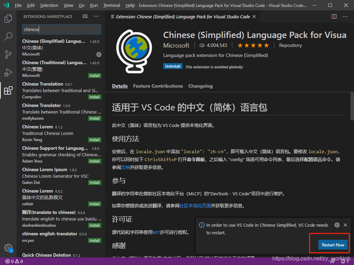Open the Help menu
354x265 pixels.
tap(130, 5)
